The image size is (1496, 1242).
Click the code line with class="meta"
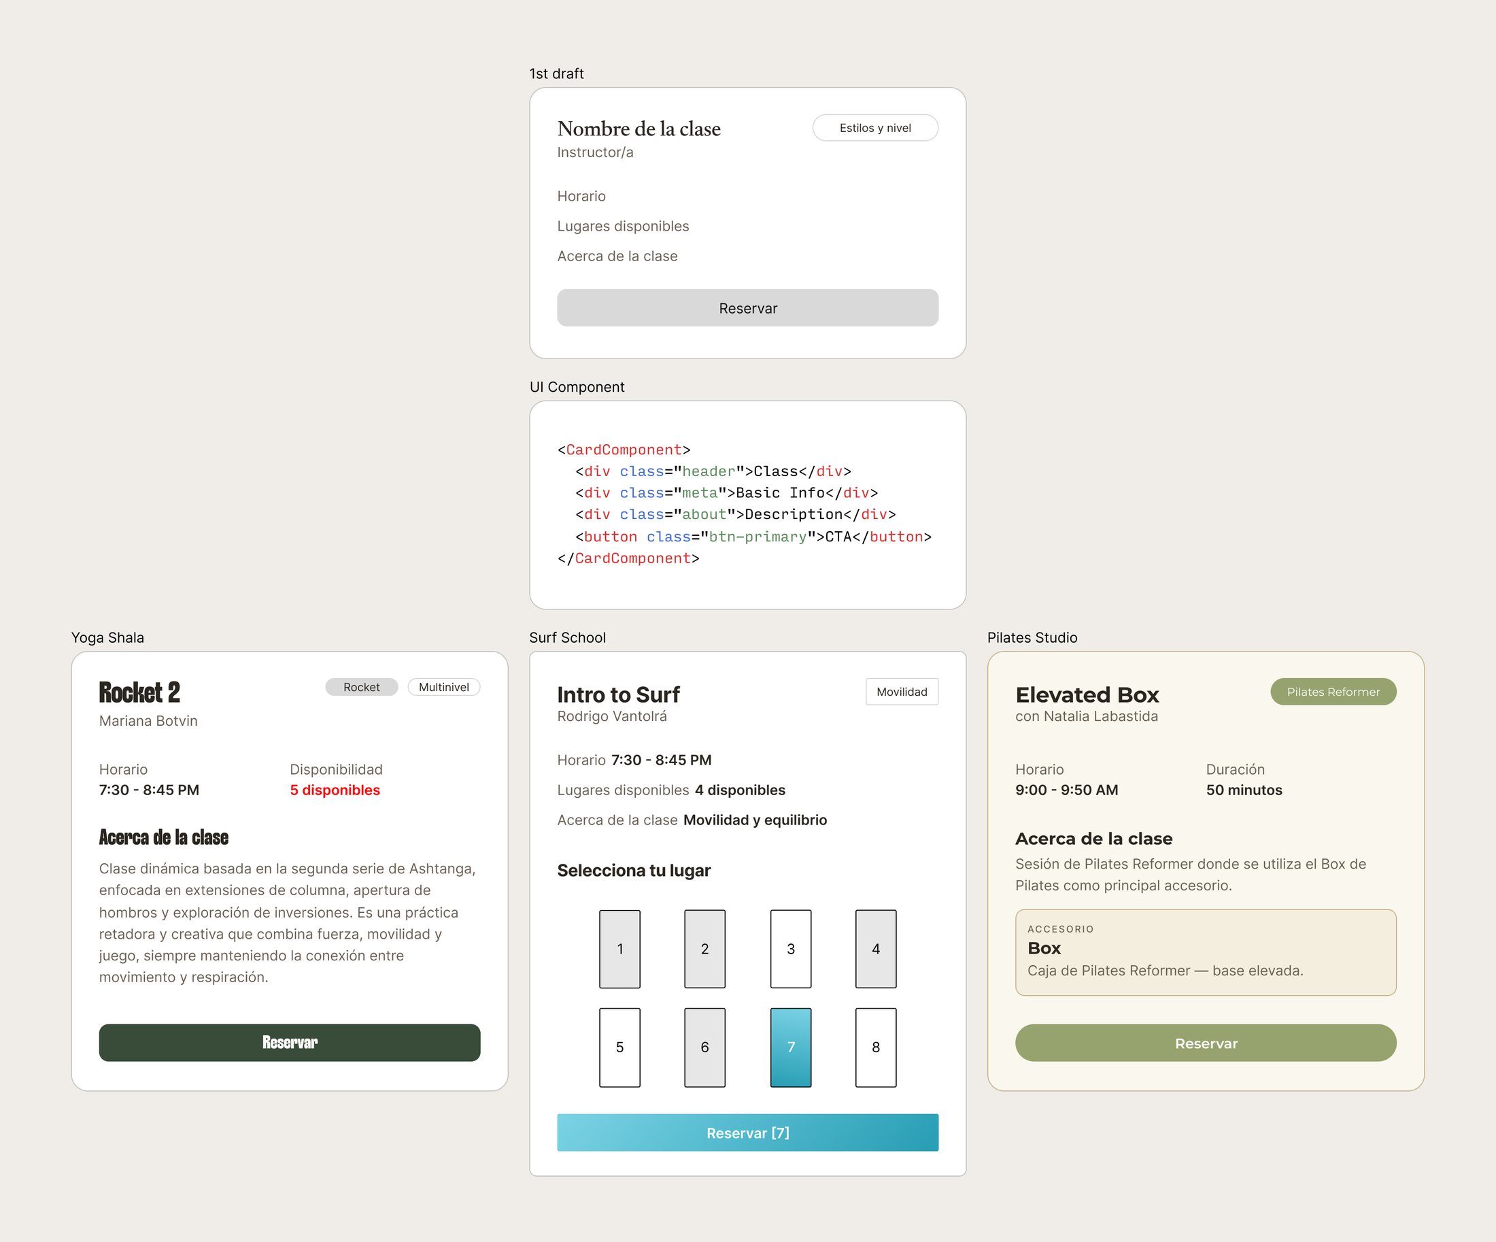(x=727, y=492)
